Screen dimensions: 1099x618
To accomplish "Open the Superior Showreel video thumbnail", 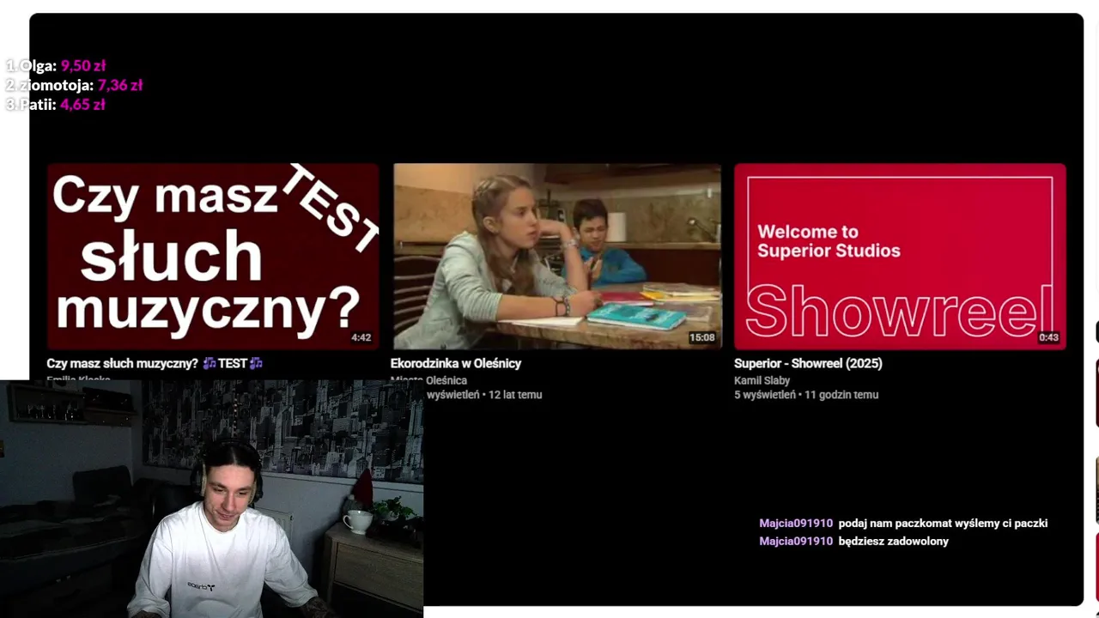I will point(900,256).
